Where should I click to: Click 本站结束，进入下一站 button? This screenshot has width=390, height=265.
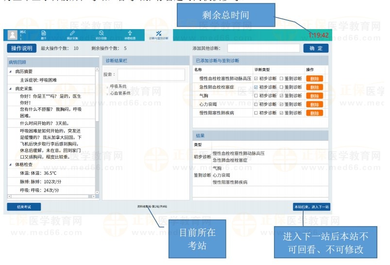(312, 207)
